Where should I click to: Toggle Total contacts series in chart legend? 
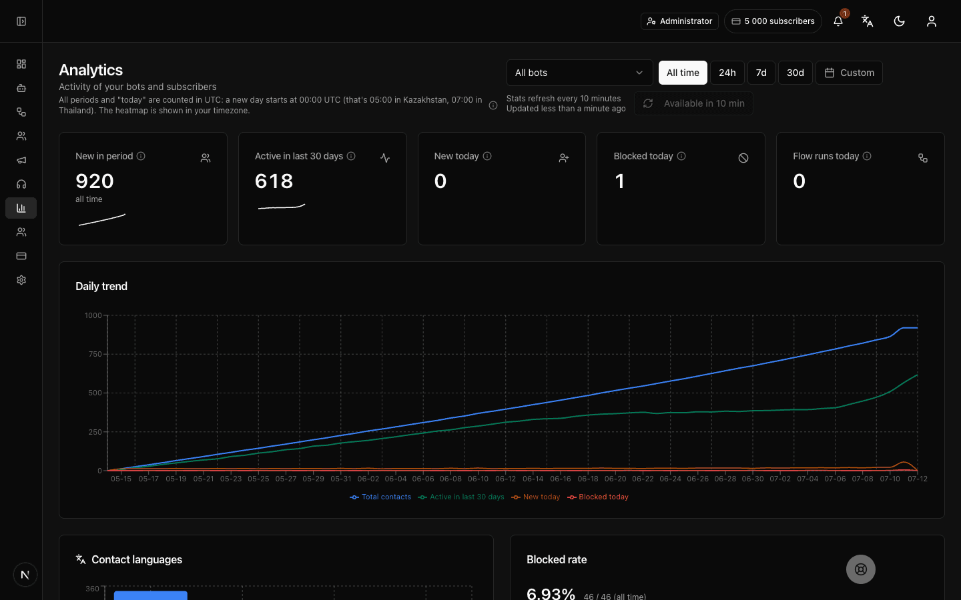click(x=380, y=497)
